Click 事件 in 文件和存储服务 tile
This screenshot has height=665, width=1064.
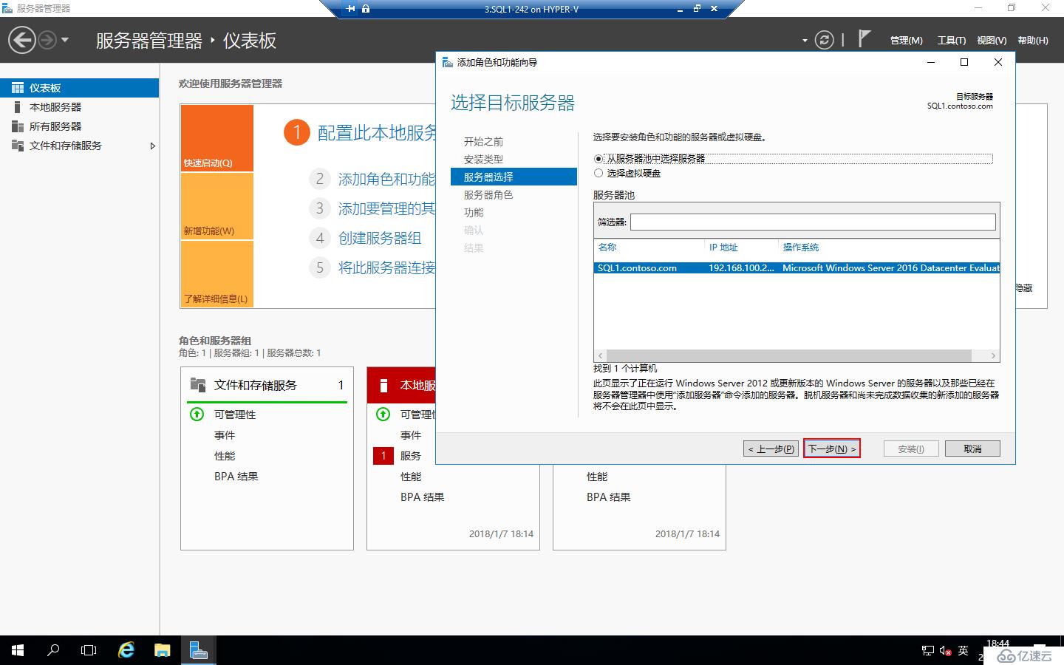tap(225, 435)
